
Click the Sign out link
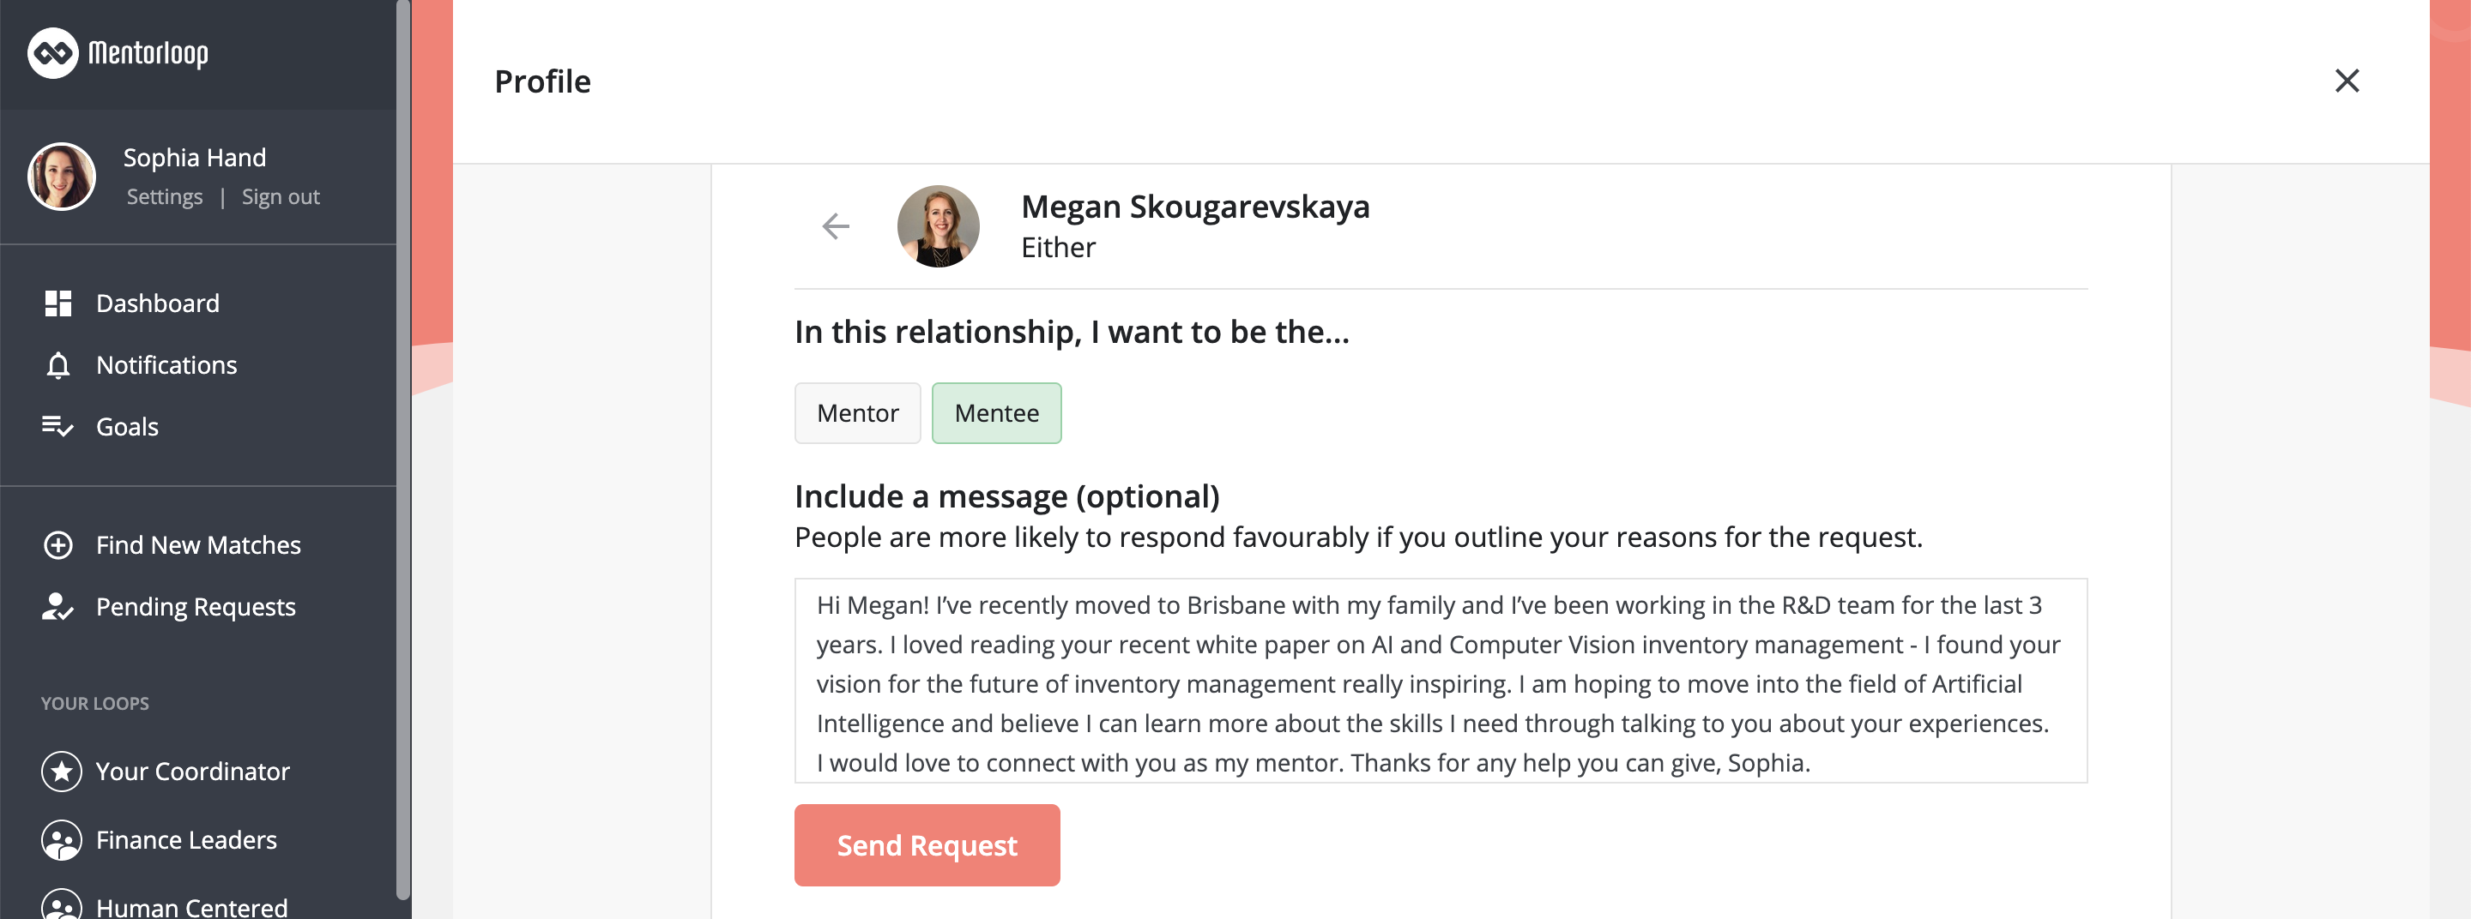coord(280,197)
